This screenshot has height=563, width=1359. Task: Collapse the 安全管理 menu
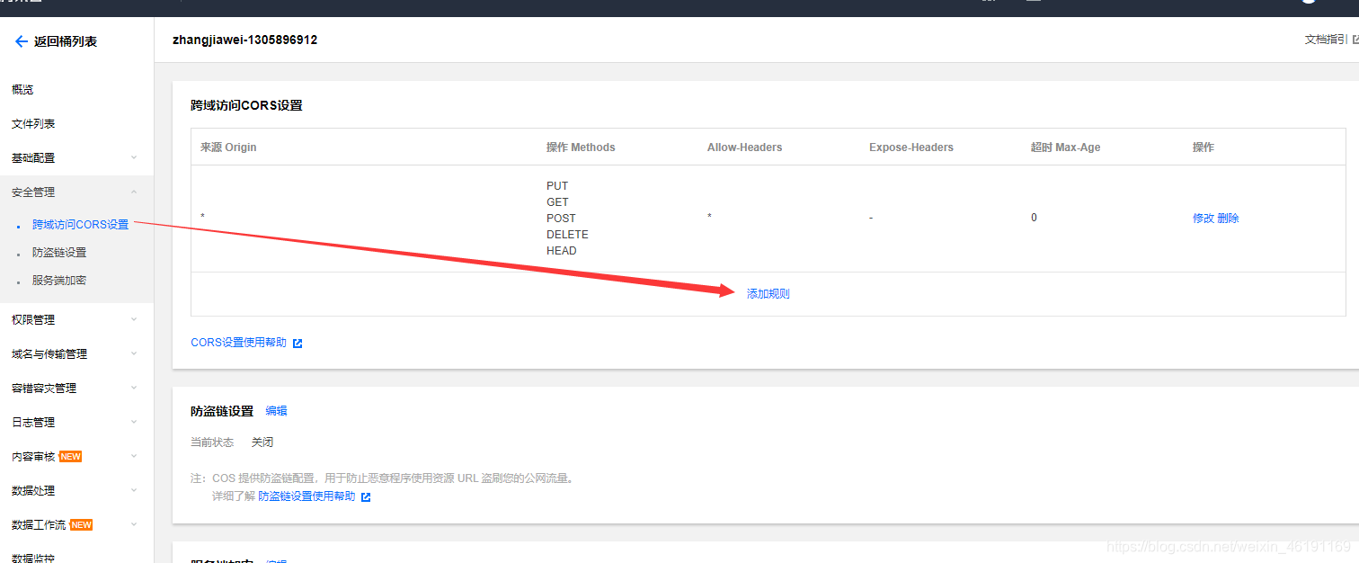pyautogui.click(x=134, y=192)
